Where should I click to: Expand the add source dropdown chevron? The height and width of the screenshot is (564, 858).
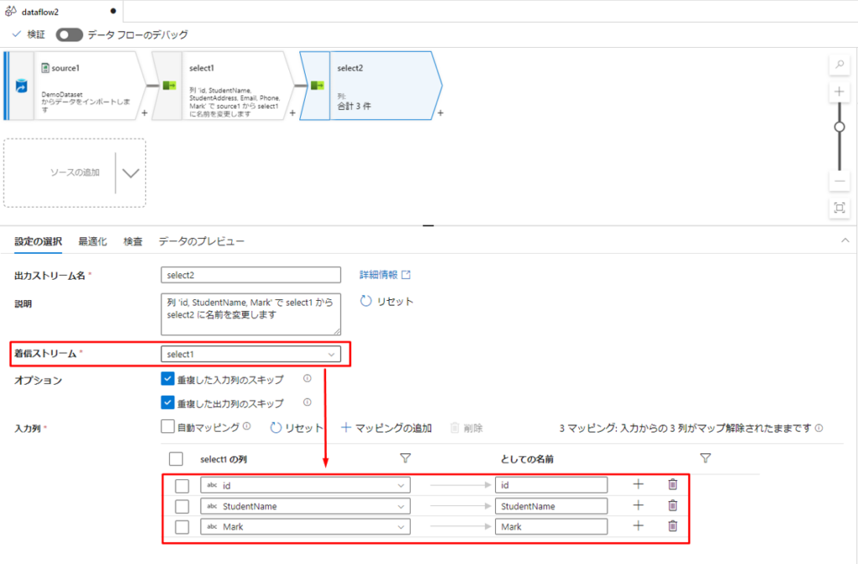point(131,173)
